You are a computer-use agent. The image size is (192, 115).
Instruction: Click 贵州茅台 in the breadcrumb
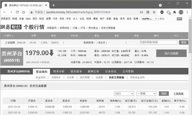click(93, 28)
